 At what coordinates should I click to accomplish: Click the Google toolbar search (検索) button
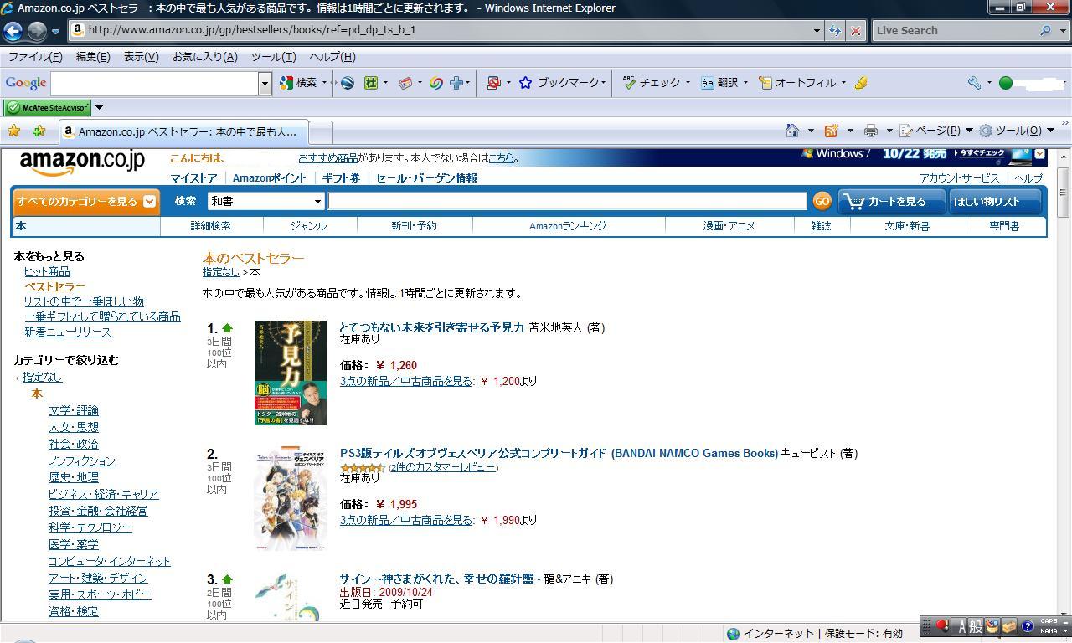pyautogui.click(x=299, y=82)
